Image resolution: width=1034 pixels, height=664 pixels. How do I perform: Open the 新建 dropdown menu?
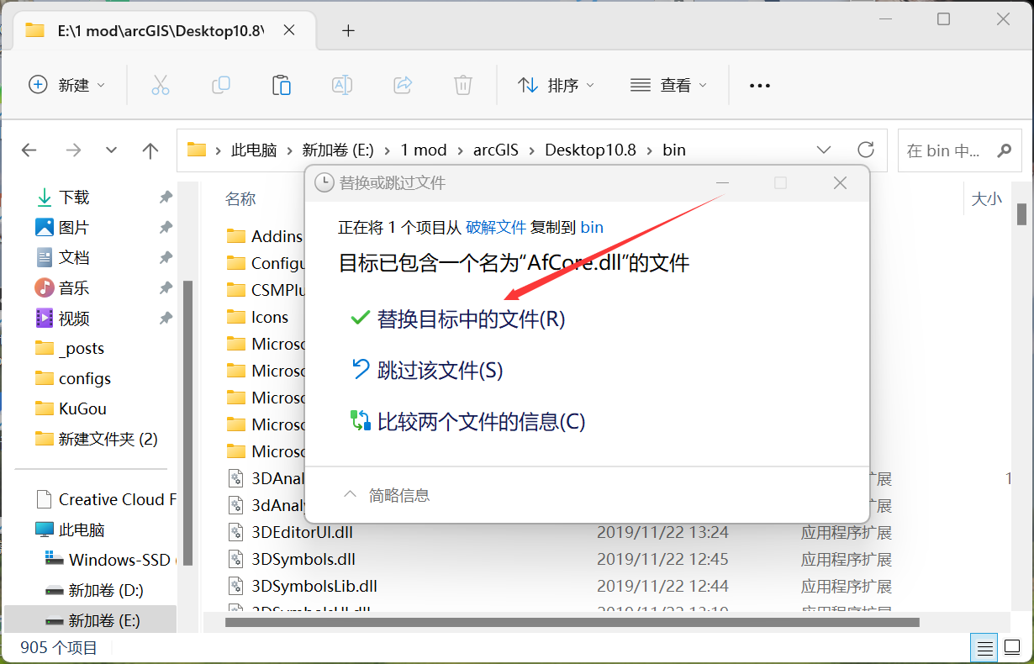(67, 85)
